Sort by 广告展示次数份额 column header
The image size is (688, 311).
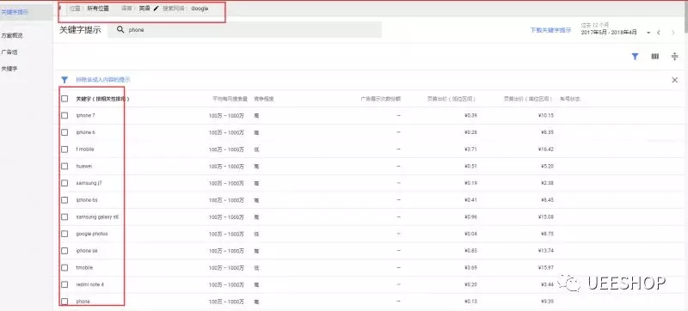[380, 99]
